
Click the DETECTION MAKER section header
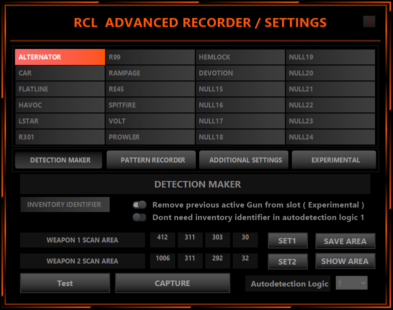tap(195, 184)
